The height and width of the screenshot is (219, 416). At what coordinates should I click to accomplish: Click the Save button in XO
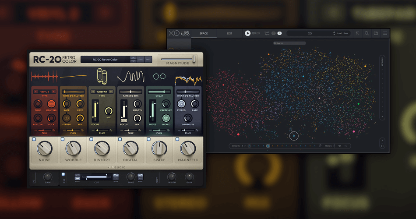[x=346, y=33]
